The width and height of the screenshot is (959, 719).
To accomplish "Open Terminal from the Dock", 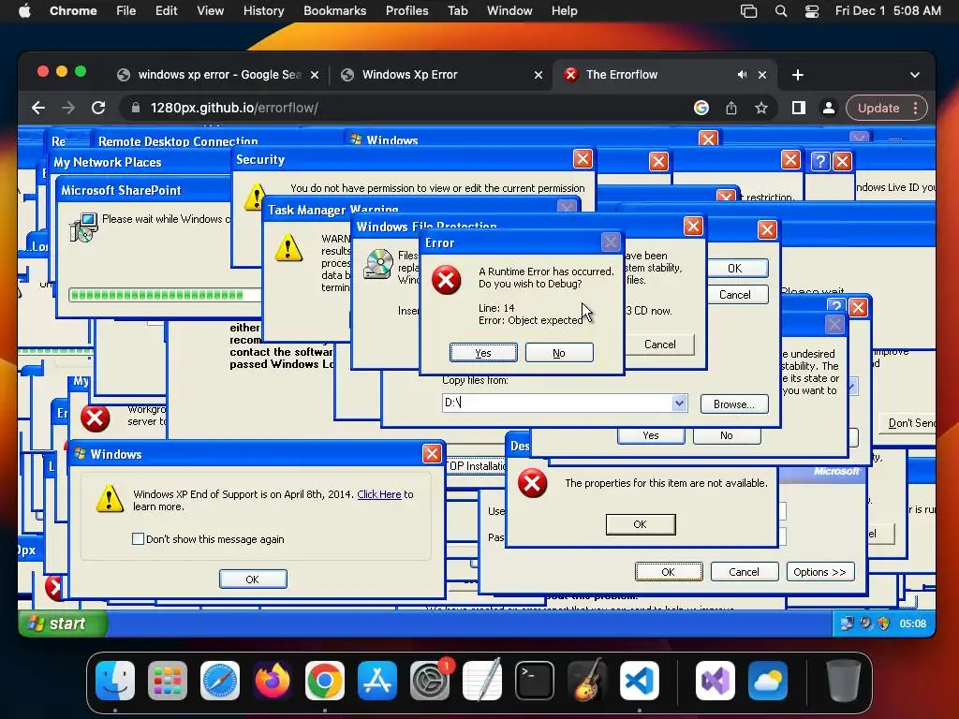I will click(x=535, y=681).
